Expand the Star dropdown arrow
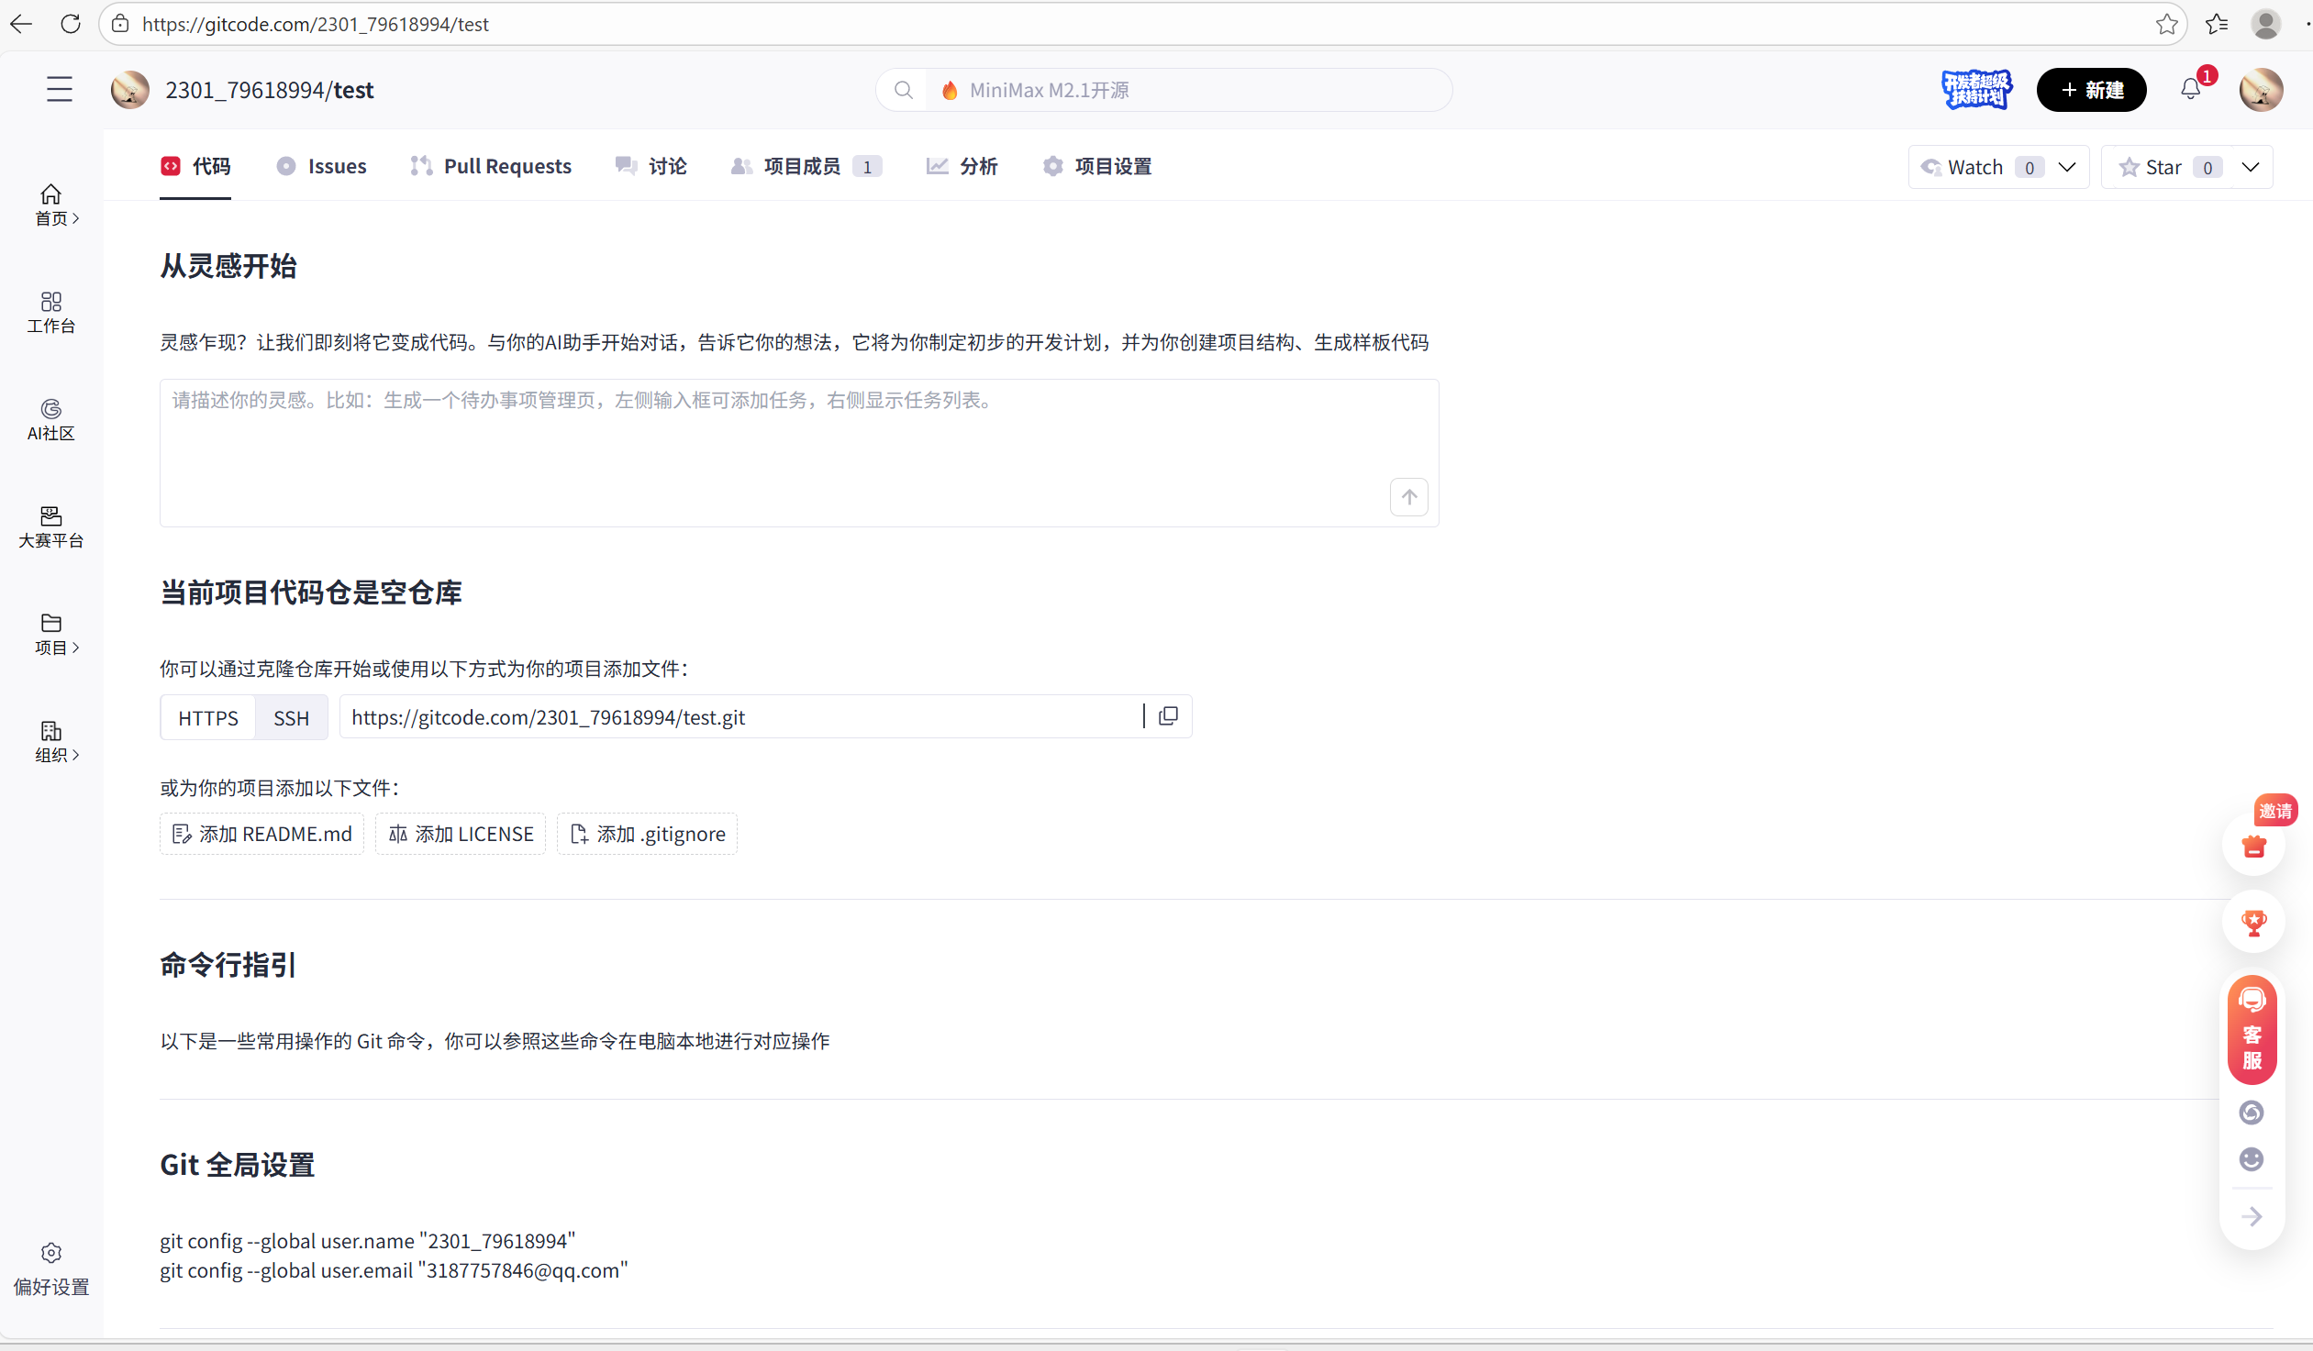 (2251, 167)
